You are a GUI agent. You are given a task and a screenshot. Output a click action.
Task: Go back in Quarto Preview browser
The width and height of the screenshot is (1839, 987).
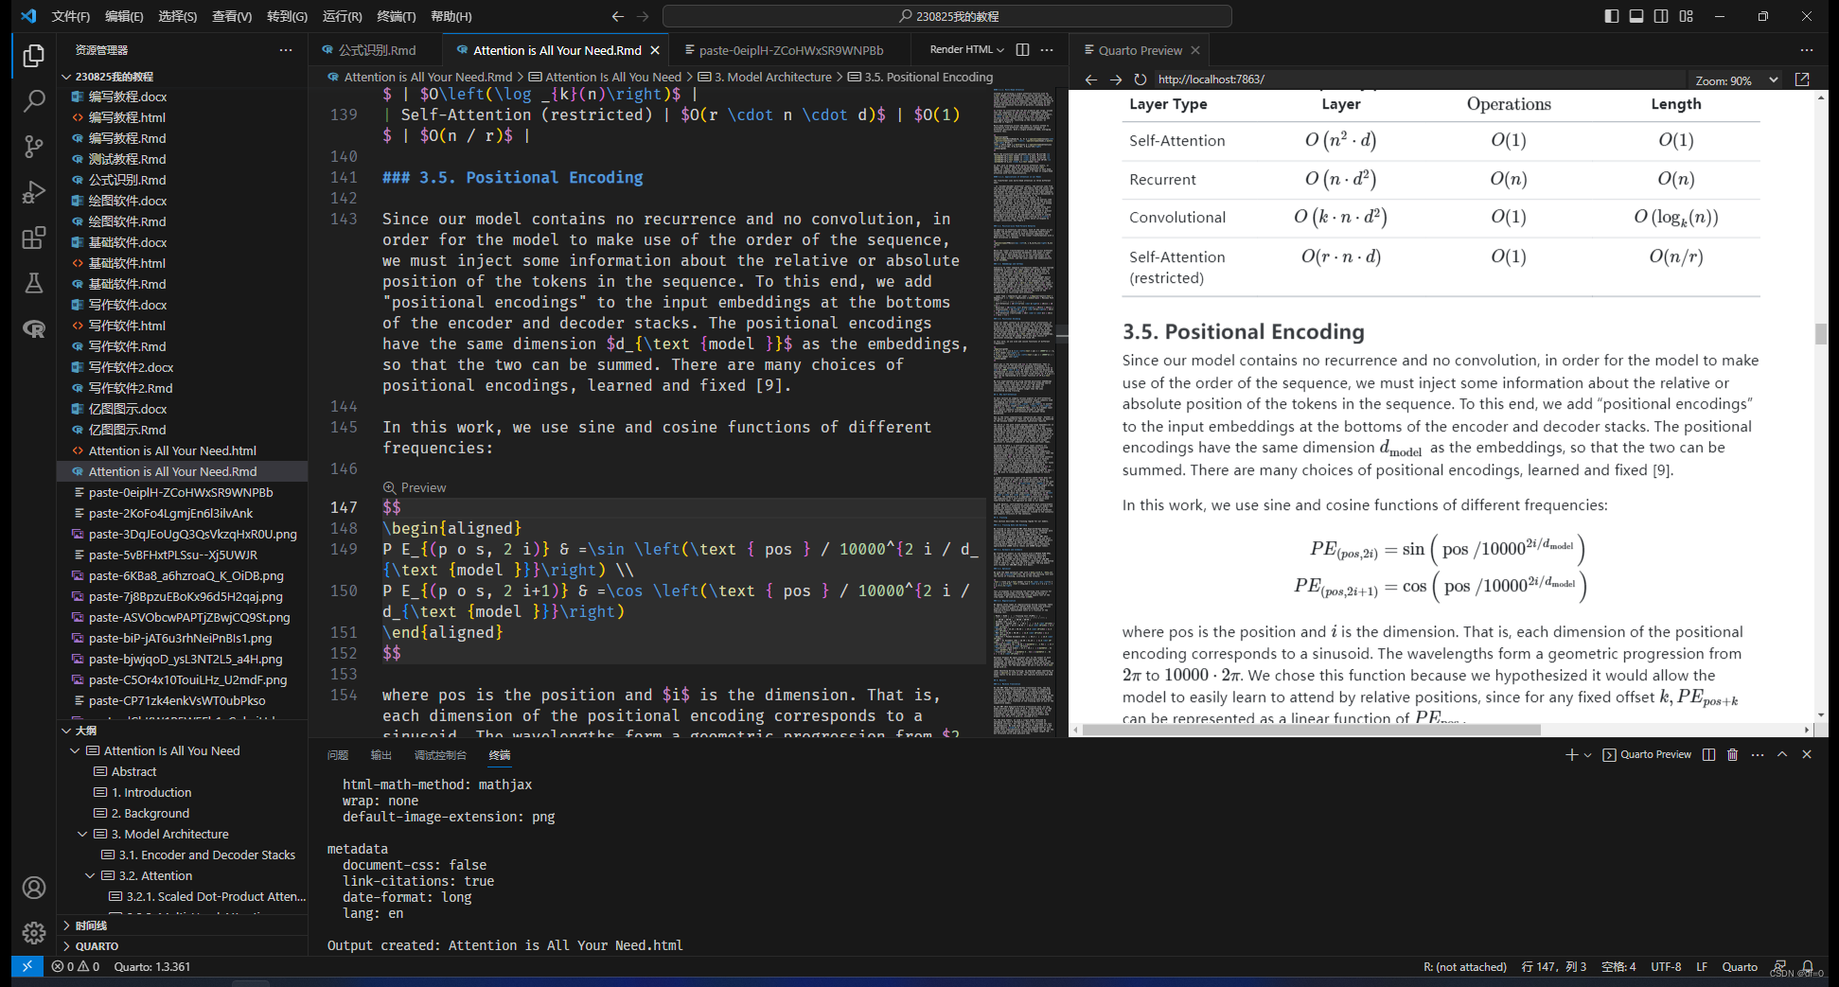[1090, 79]
